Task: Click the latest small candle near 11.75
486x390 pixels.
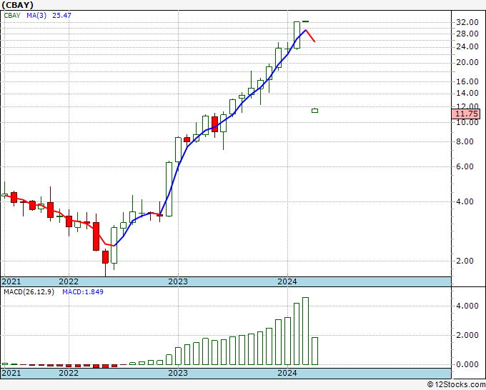Action: tap(314, 111)
